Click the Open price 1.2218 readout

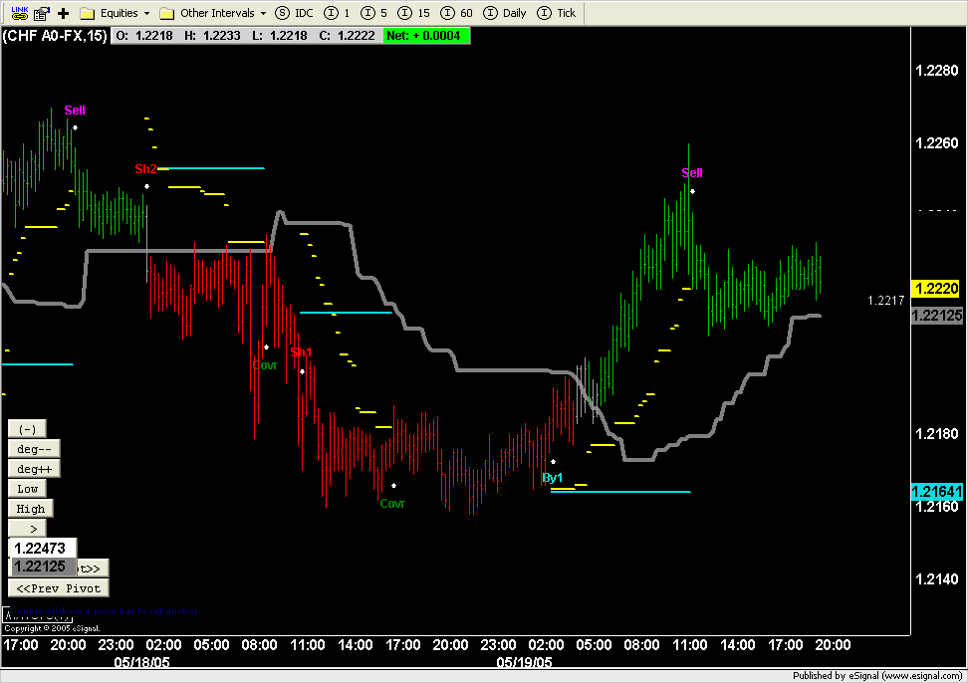pyautogui.click(x=144, y=36)
